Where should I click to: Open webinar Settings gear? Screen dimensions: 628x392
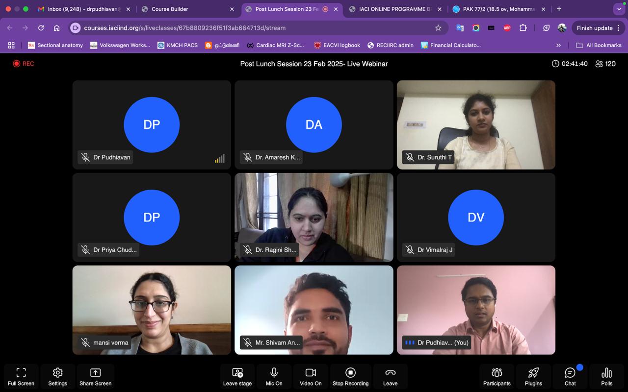[x=57, y=376]
